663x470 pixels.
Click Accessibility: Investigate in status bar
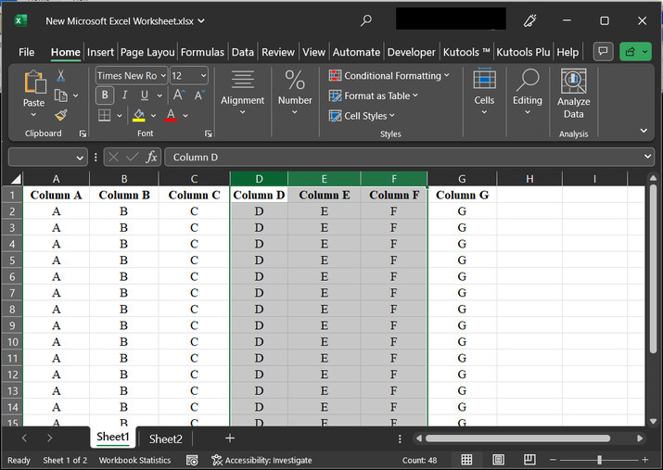(x=261, y=460)
